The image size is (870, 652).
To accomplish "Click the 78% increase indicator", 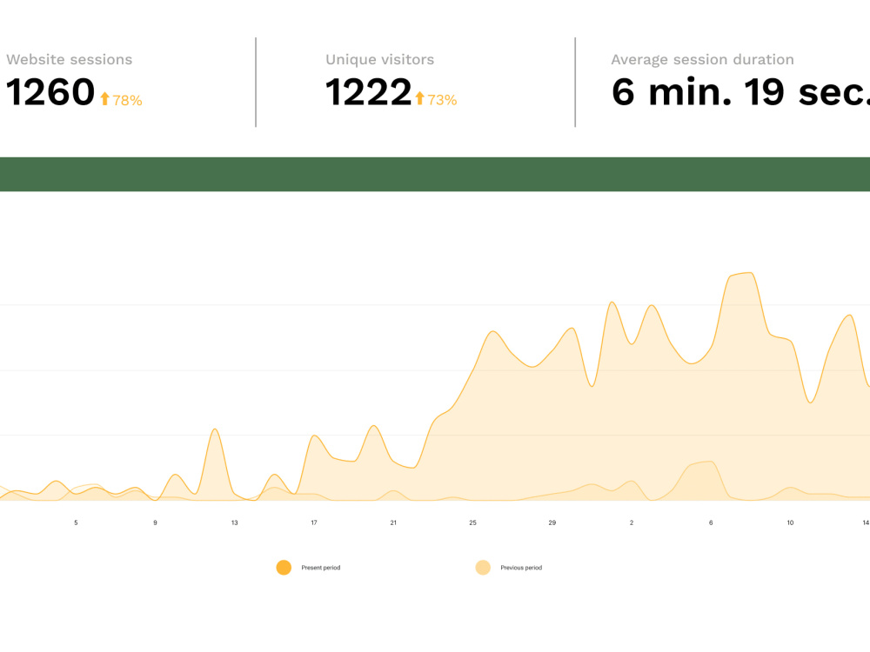I will [127, 100].
